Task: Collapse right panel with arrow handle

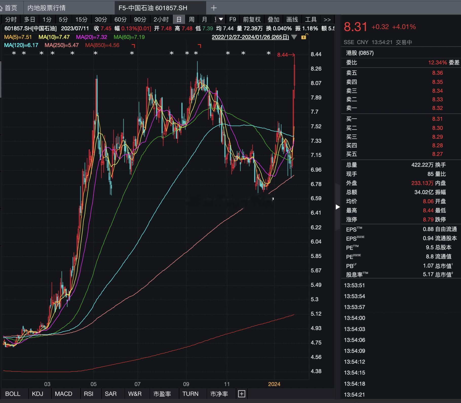Action: (337, 207)
